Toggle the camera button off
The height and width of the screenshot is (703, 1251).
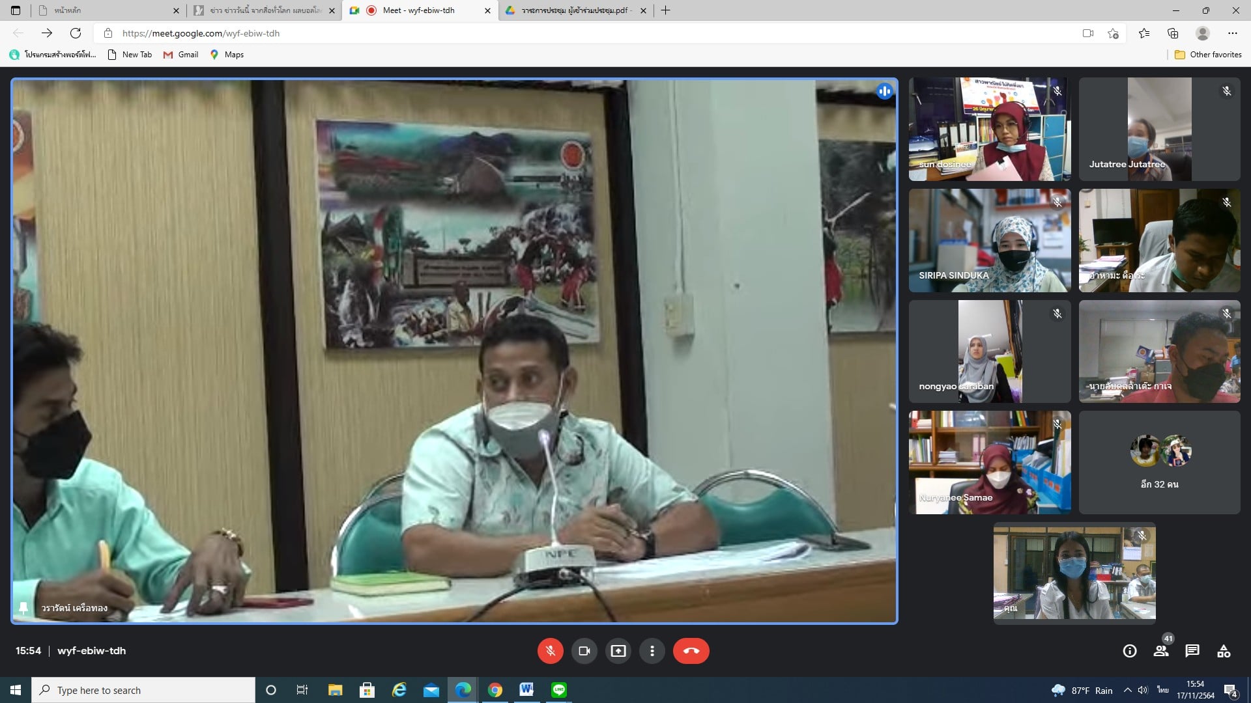tap(584, 651)
